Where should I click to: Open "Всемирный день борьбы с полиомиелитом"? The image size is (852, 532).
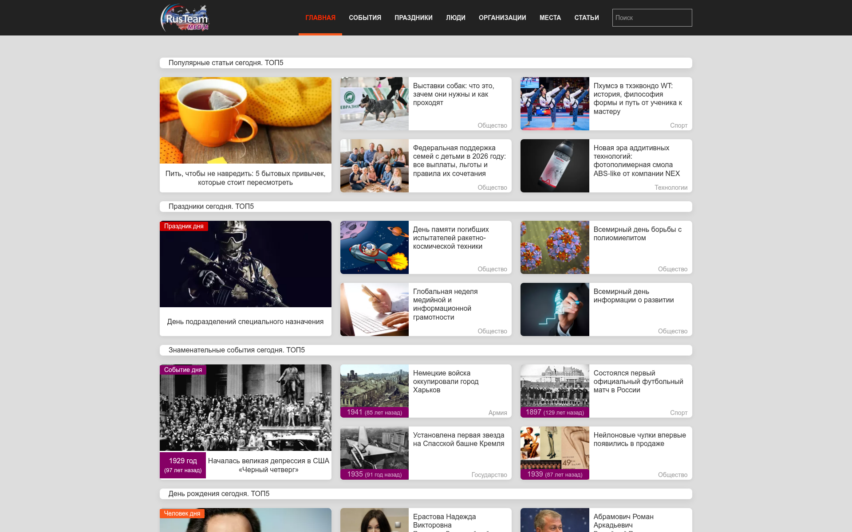(x=638, y=234)
